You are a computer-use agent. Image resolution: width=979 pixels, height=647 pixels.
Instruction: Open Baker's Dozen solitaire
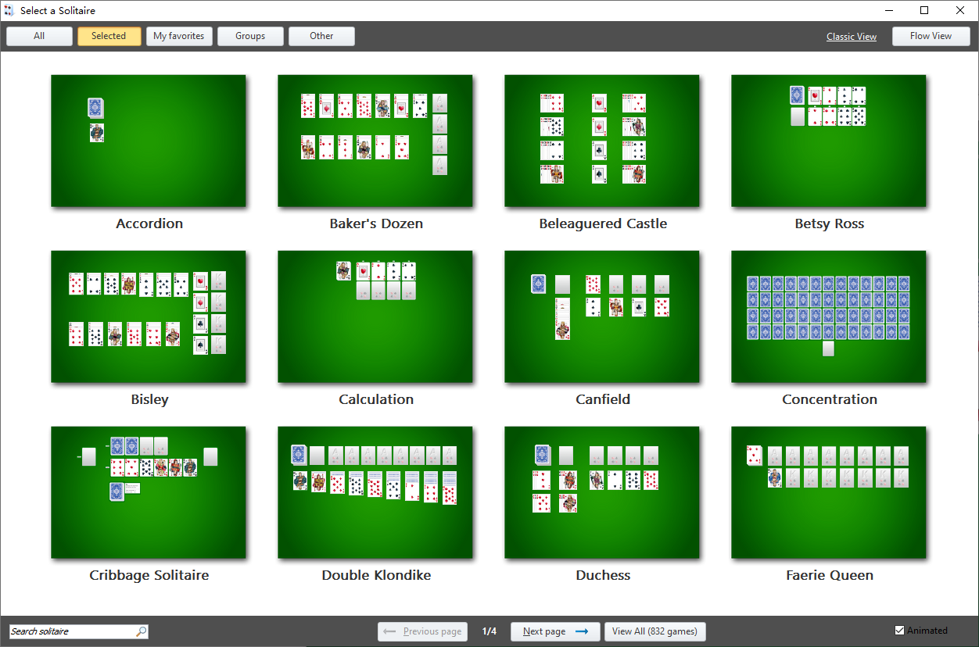(375, 141)
